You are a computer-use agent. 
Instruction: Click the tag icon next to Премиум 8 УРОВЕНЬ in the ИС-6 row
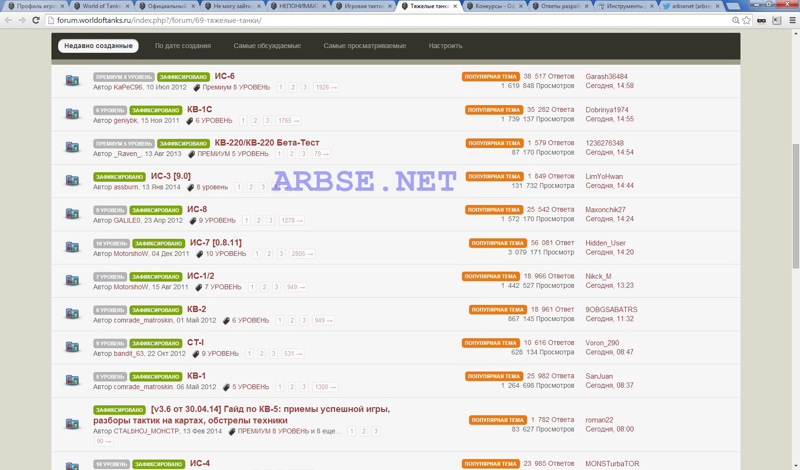196,88
